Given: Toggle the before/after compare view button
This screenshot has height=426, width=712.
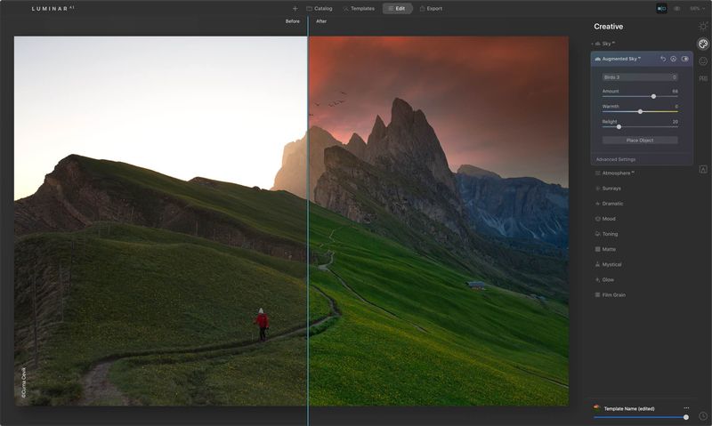Looking at the screenshot, I should click(661, 9).
